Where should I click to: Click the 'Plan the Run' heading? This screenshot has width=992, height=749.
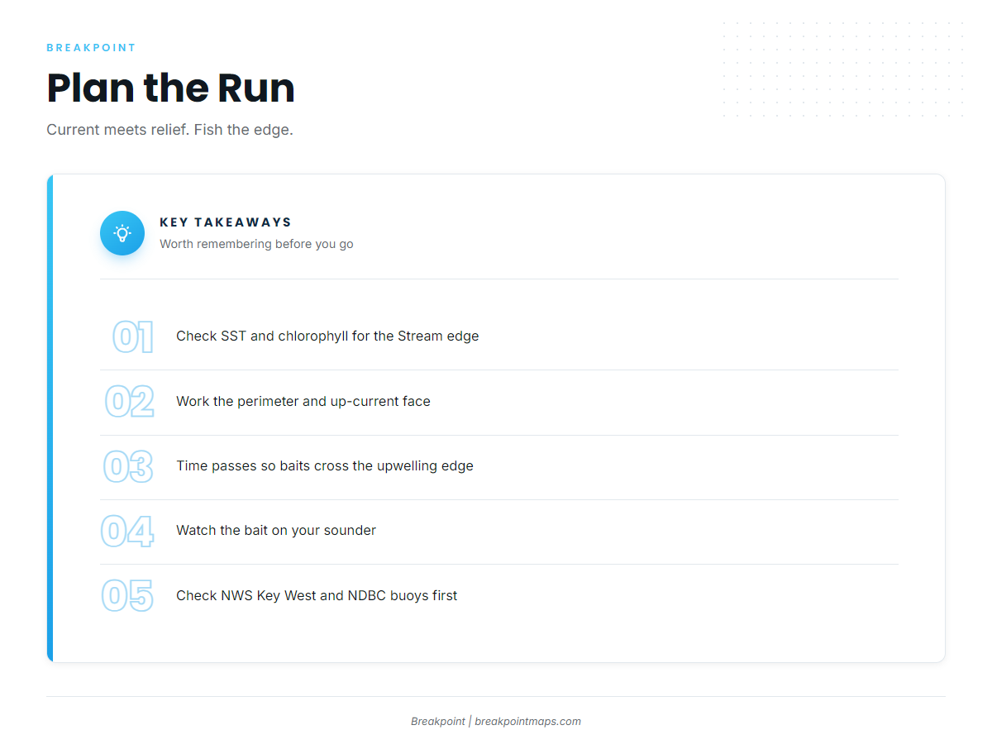pos(170,88)
